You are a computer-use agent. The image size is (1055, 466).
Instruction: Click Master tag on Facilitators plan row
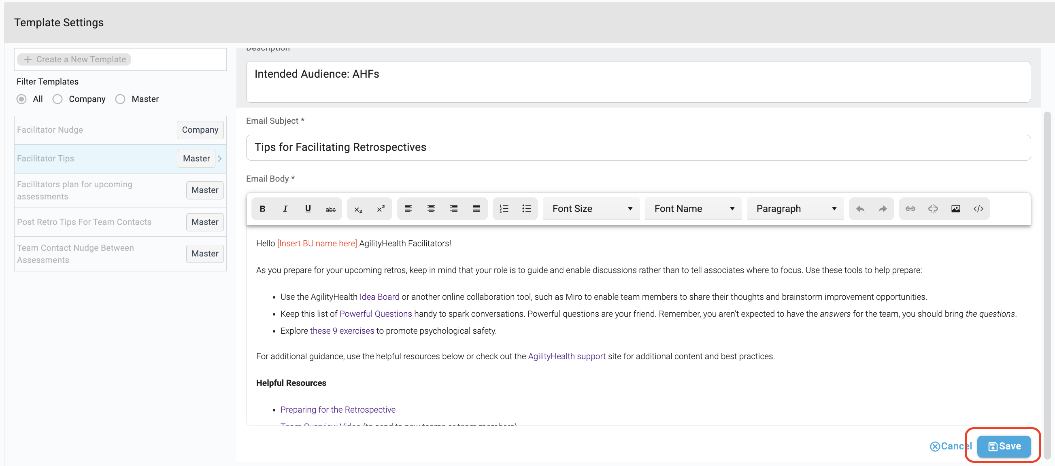[205, 190]
